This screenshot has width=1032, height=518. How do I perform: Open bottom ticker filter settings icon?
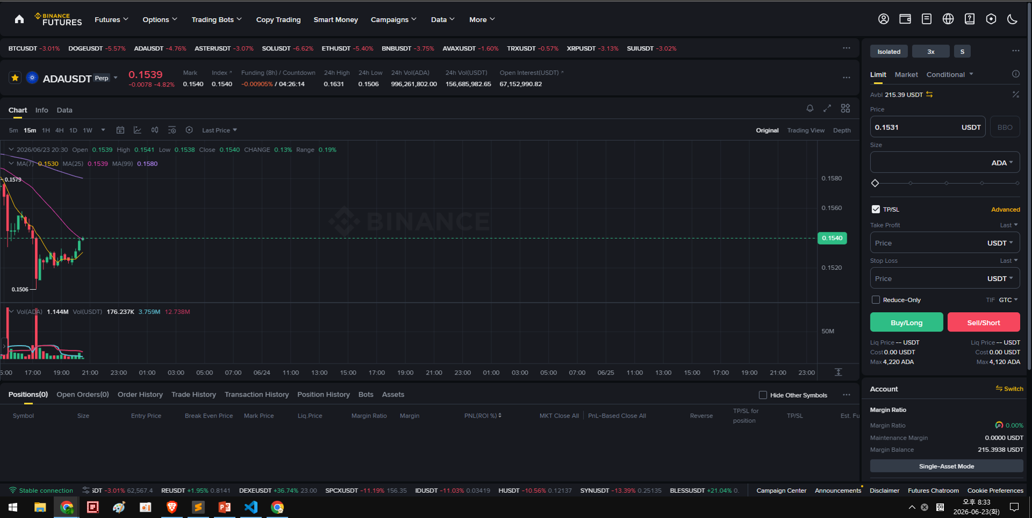(86, 490)
